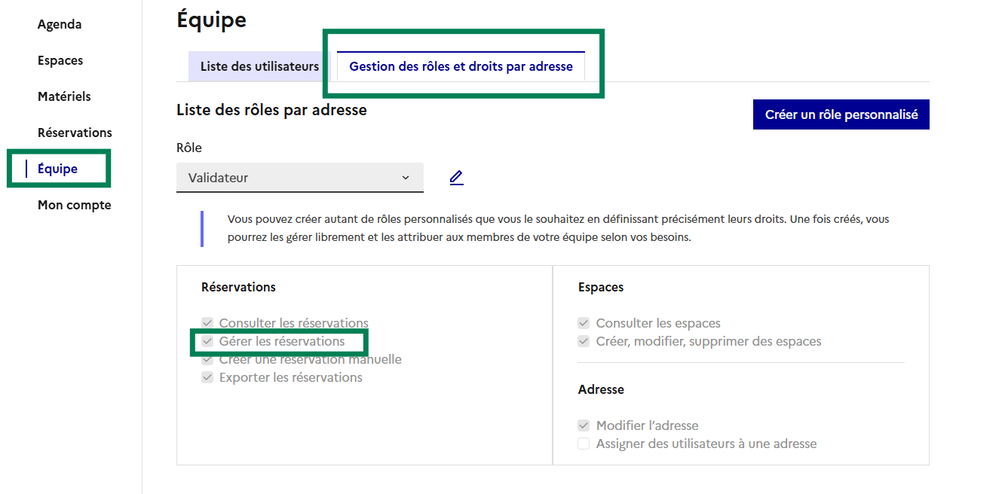The height and width of the screenshot is (494, 1005).
Task: Open Matériels from the side menu
Action: [64, 96]
